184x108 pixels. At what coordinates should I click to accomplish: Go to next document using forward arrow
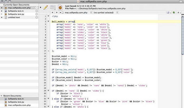[57, 13]
